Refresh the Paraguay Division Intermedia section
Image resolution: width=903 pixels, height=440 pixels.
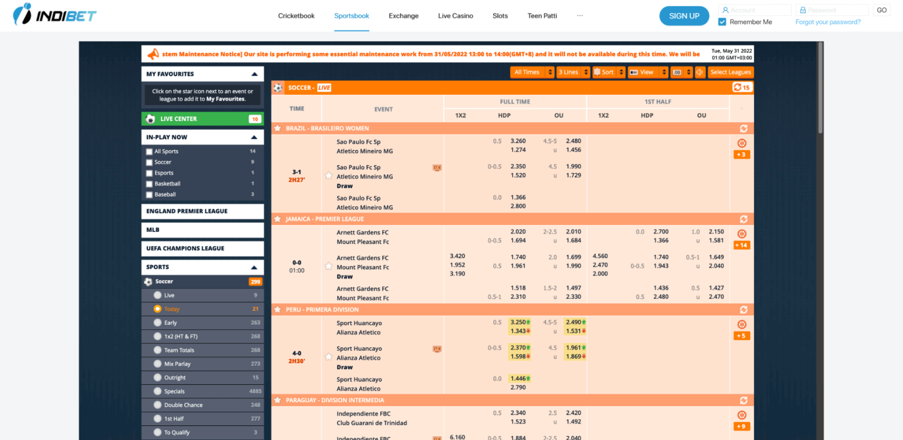743,401
